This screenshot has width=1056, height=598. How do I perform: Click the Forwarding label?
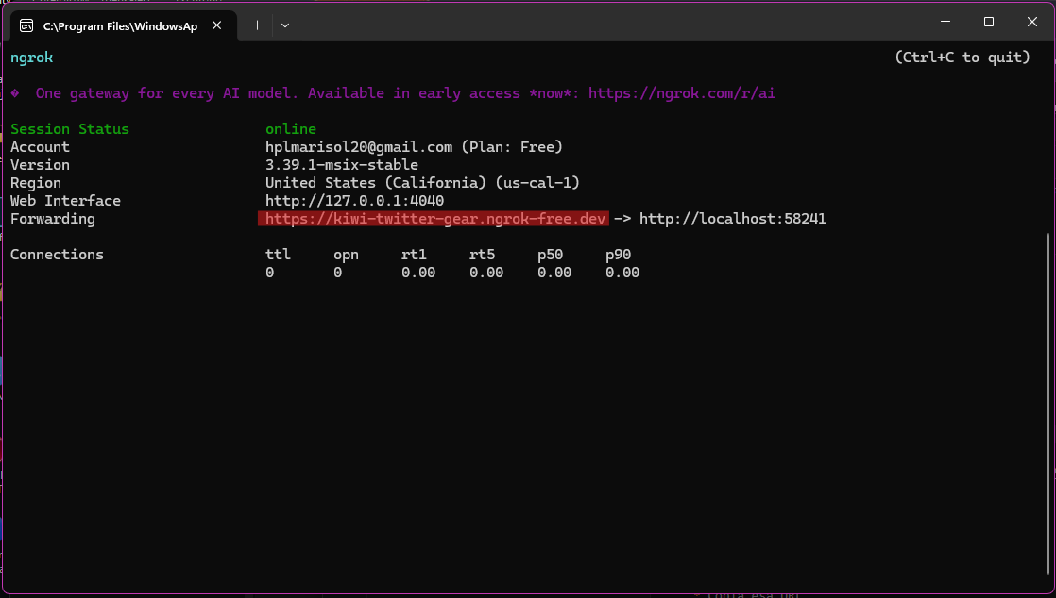point(53,219)
